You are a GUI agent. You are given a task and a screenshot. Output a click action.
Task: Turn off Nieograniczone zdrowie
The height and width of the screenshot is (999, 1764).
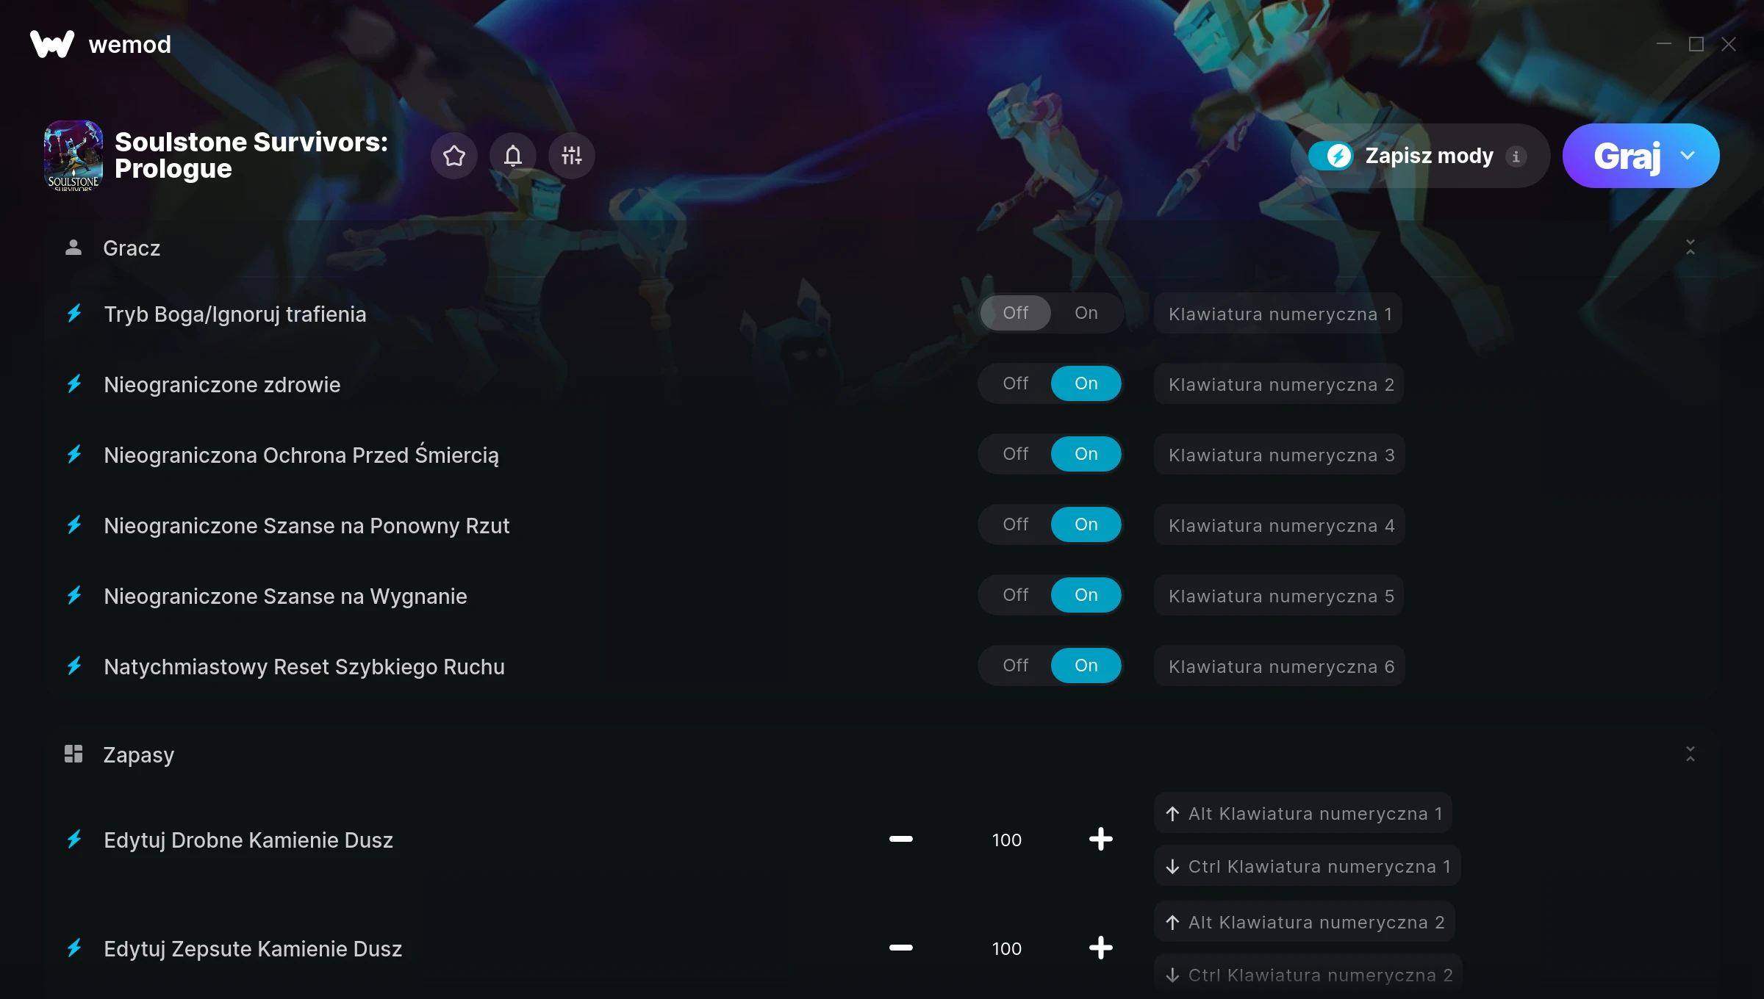1016,383
